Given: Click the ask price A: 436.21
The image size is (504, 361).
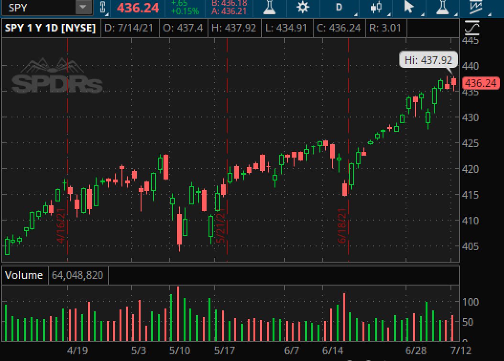Looking at the screenshot, I should coord(229,11).
